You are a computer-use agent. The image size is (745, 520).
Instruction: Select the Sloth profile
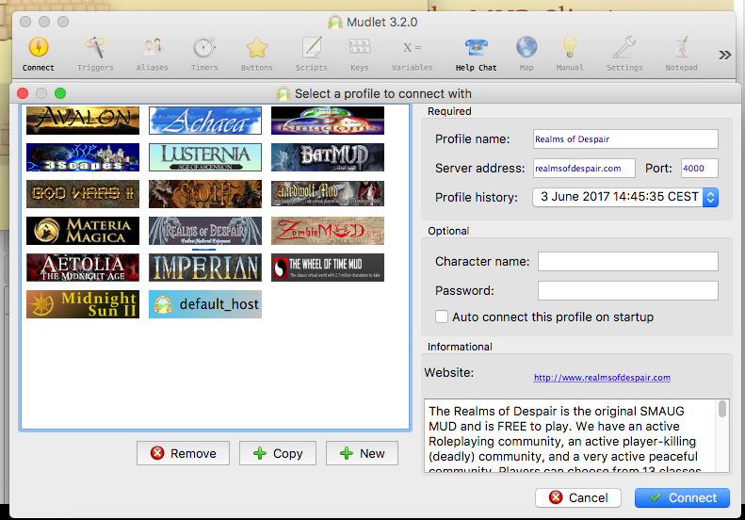pyautogui.click(x=205, y=193)
